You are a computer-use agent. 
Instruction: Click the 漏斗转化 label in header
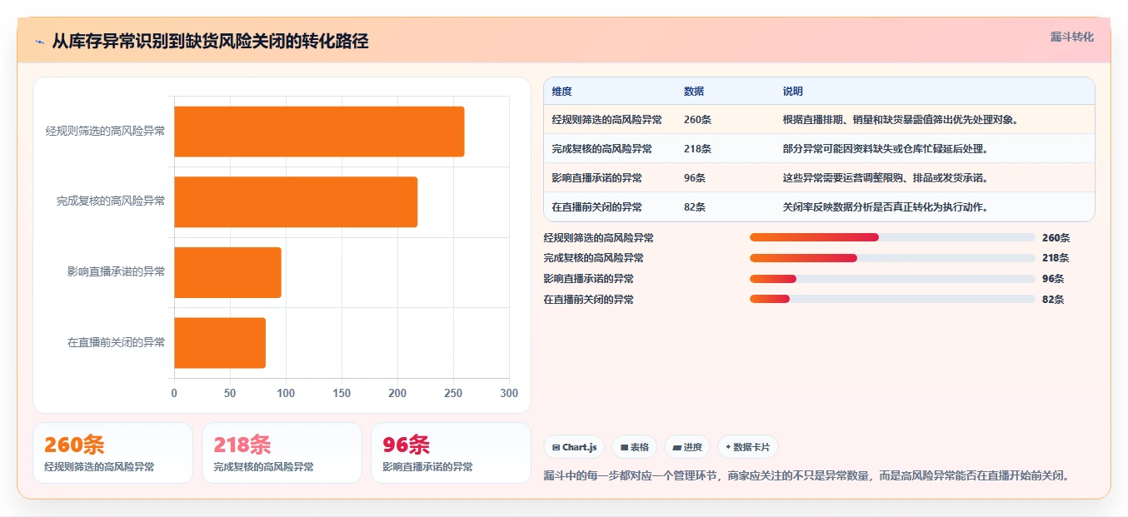click(x=1071, y=37)
